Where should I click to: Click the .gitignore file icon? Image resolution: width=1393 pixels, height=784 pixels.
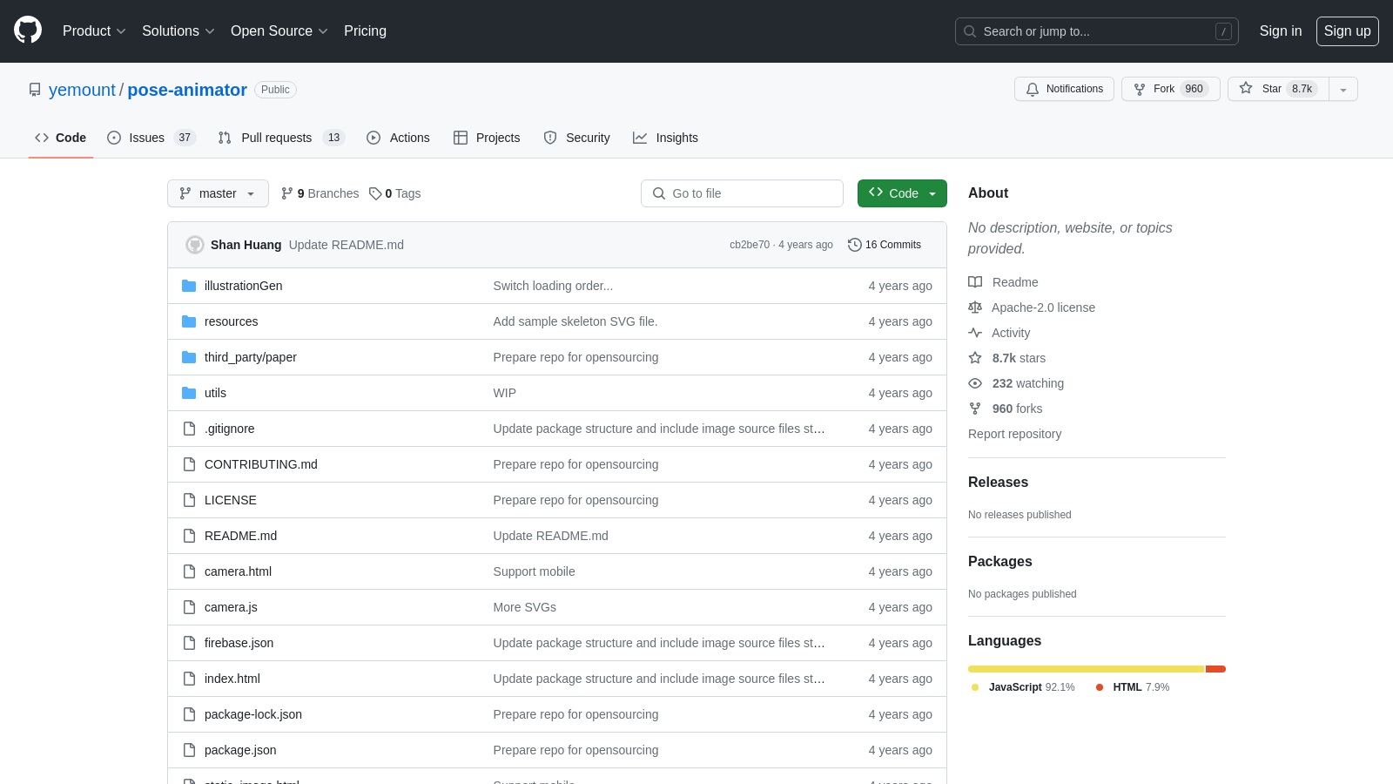(x=189, y=429)
